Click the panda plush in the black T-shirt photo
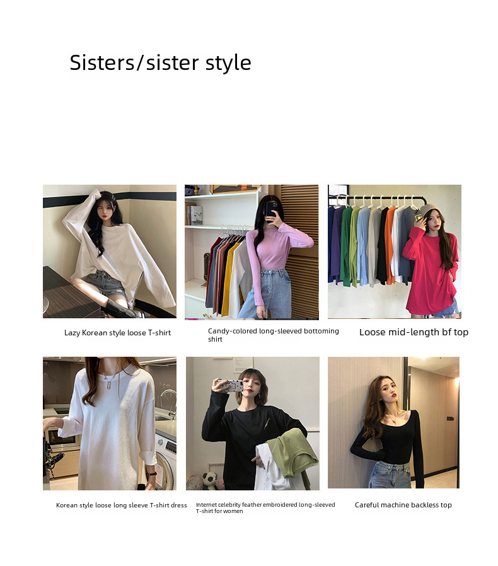 click(x=210, y=481)
